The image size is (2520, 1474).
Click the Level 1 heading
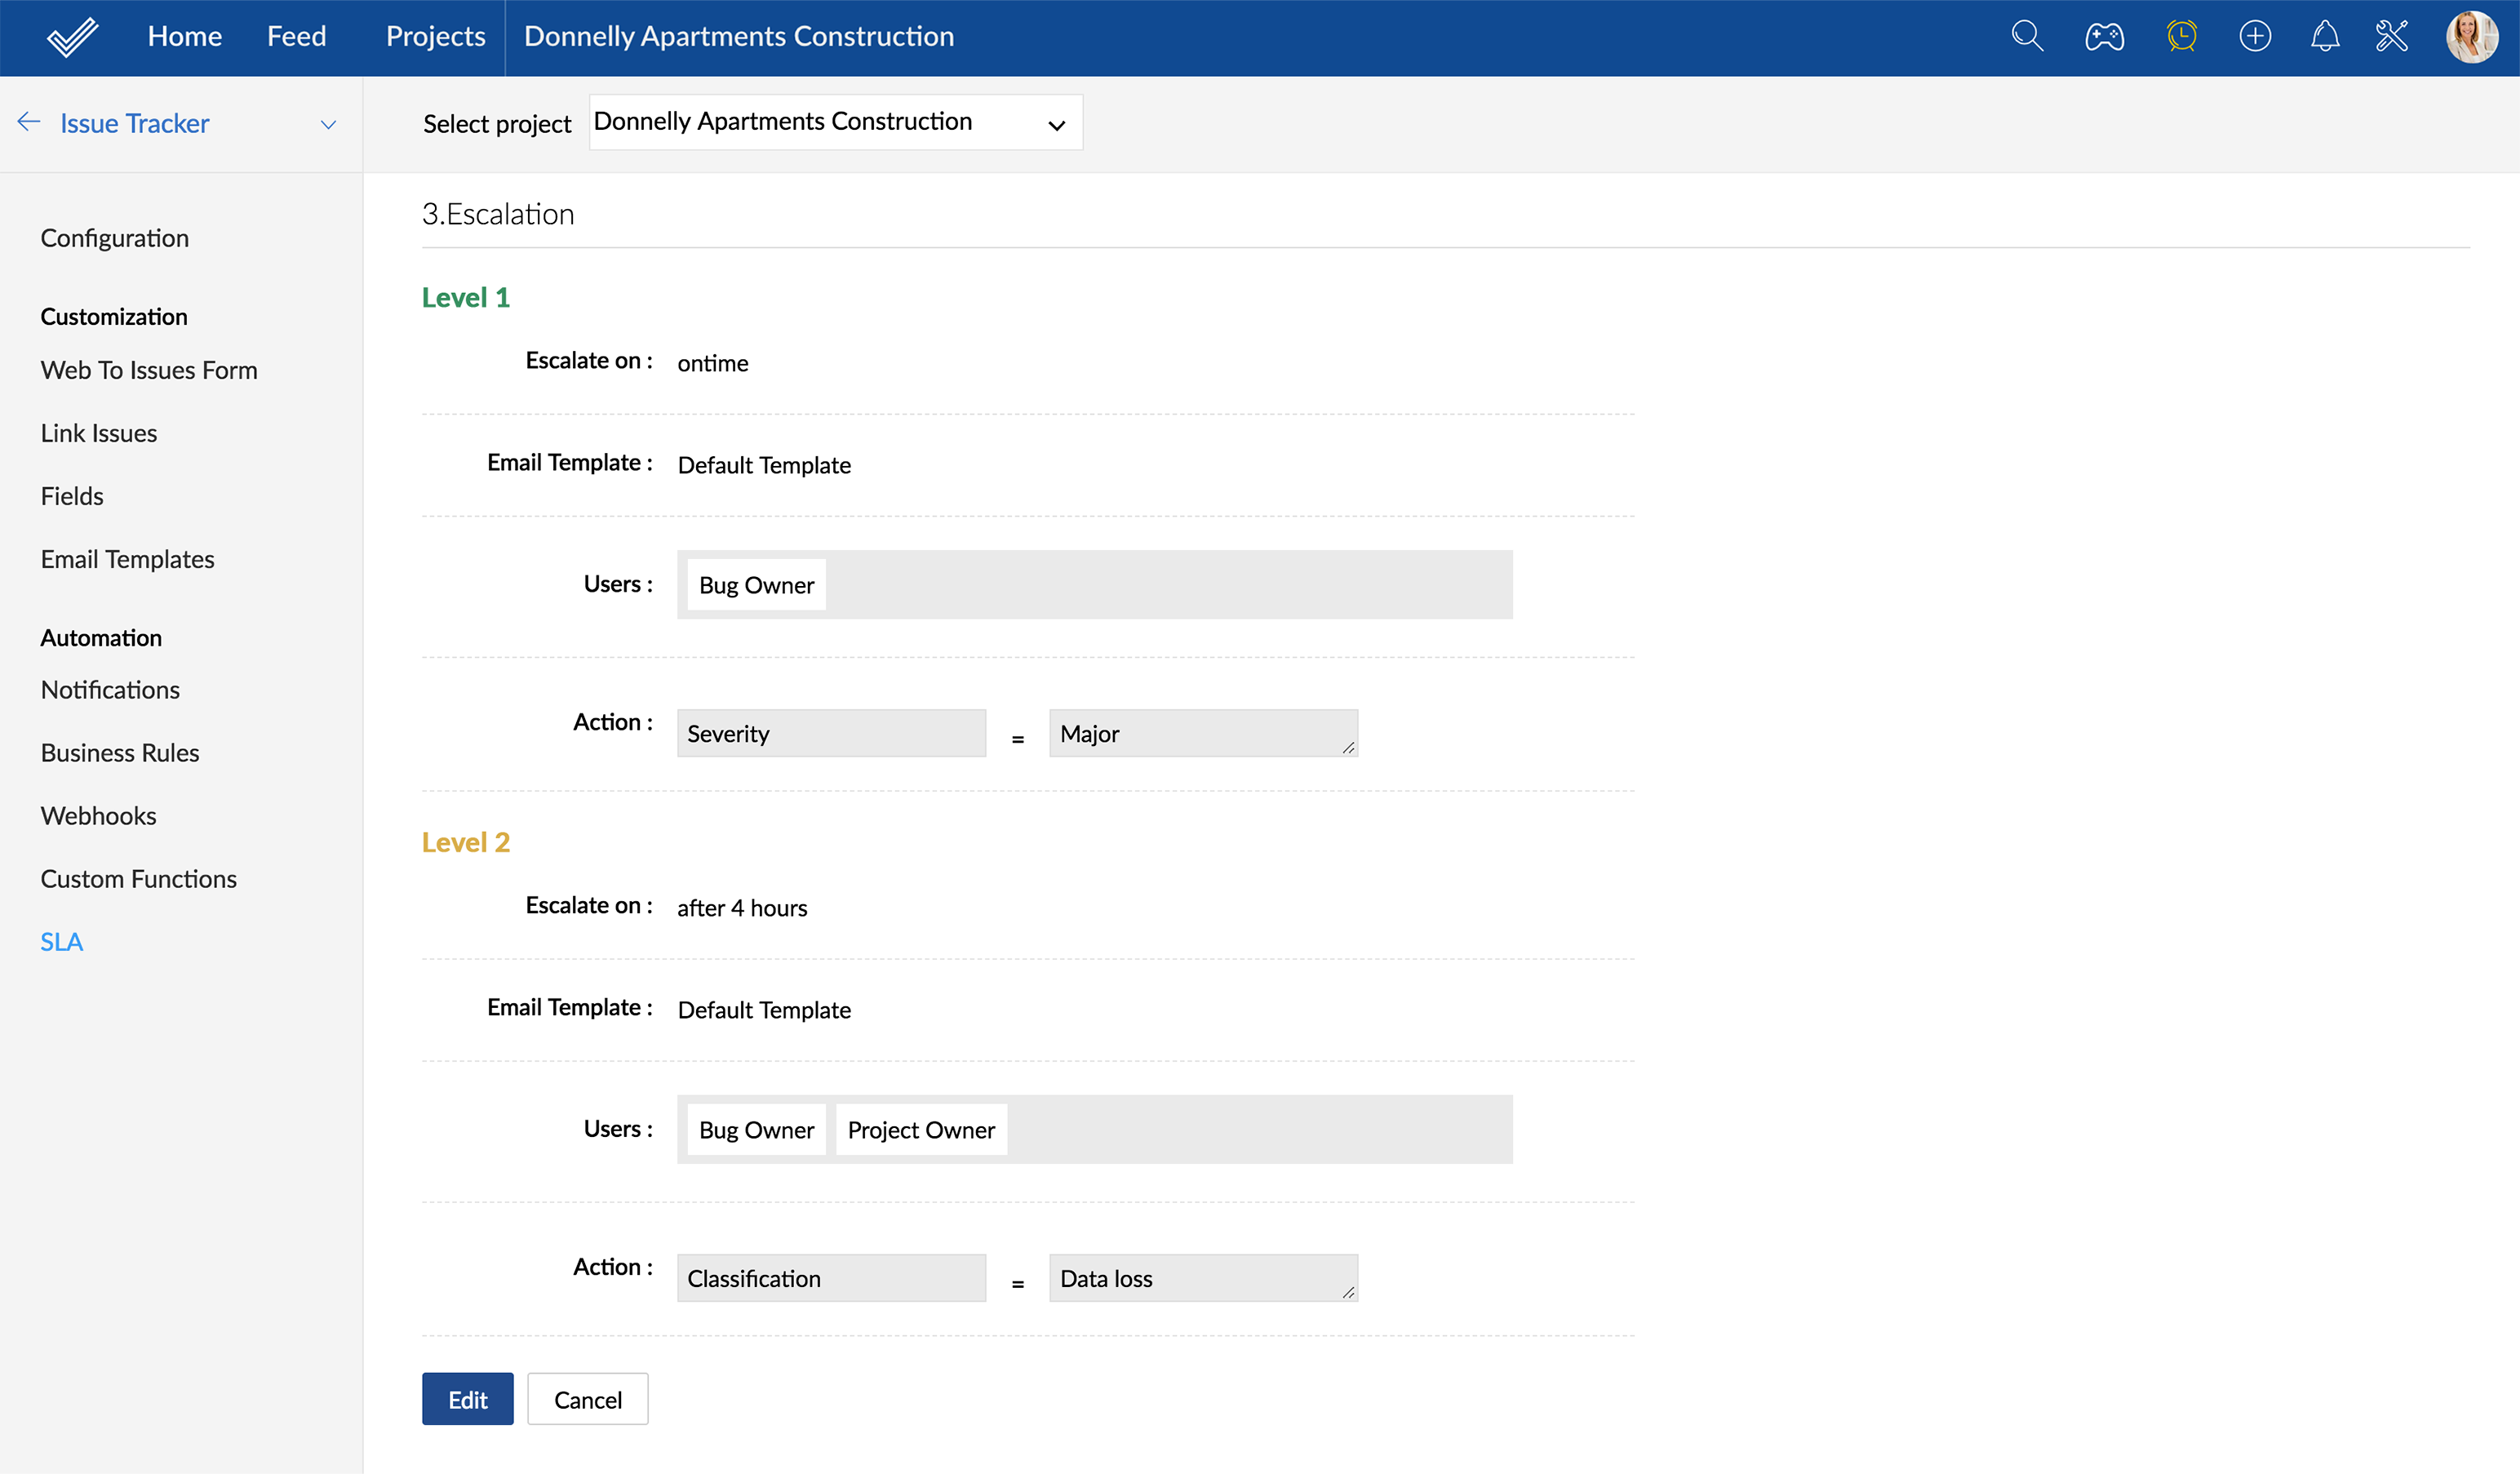pos(466,297)
